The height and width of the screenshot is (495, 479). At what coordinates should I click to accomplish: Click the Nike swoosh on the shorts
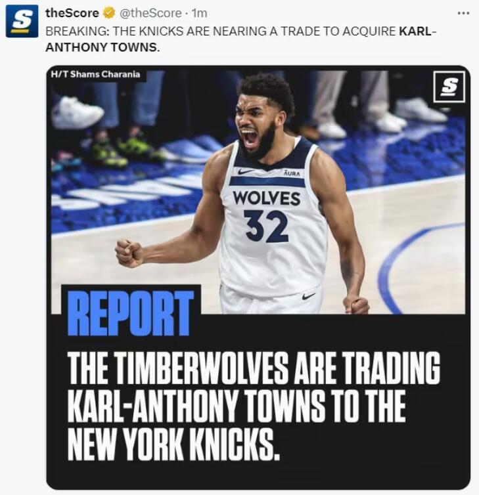click(x=308, y=296)
